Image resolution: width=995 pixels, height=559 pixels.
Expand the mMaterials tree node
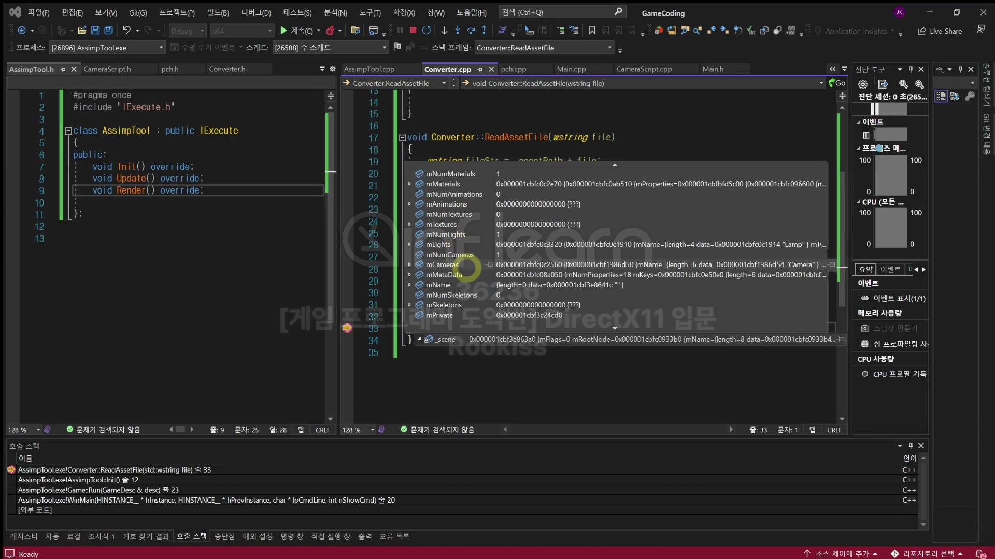click(409, 184)
